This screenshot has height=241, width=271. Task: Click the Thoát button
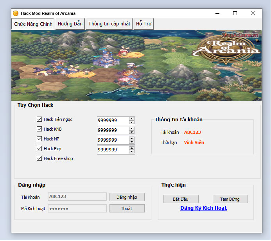click(127, 209)
